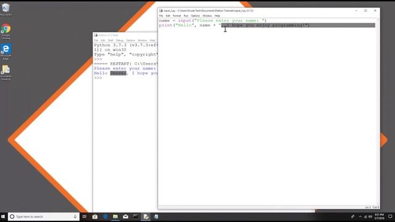Click the Python 3.7.3 version line in shell
Image resolution: width=395 pixels, height=222 pixels.
(126, 45)
